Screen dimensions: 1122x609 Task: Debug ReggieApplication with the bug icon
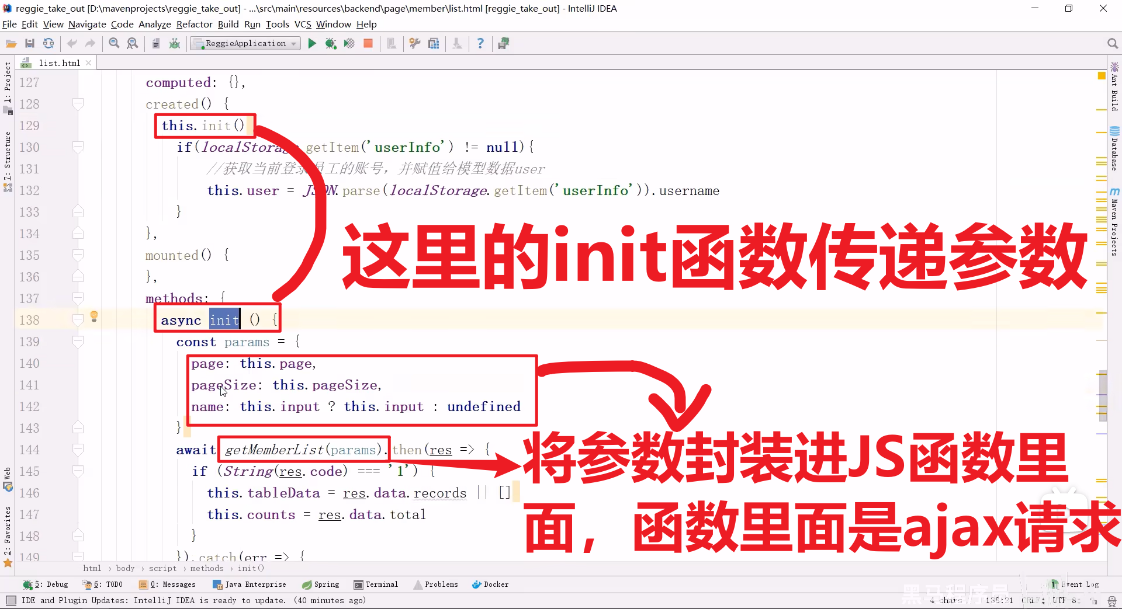click(331, 44)
